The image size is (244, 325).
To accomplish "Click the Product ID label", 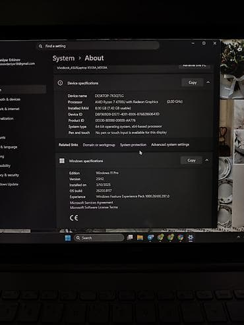I will point(76,121).
